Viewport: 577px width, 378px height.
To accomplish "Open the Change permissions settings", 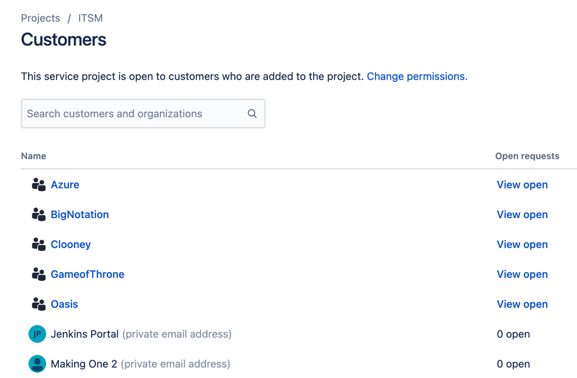I will [x=416, y=76].
